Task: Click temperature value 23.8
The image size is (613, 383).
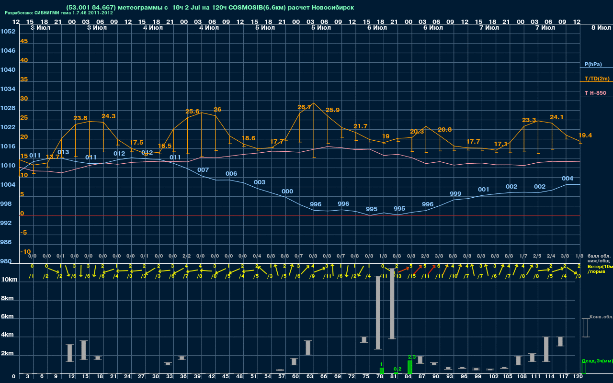Action: (x=80, y=118)
